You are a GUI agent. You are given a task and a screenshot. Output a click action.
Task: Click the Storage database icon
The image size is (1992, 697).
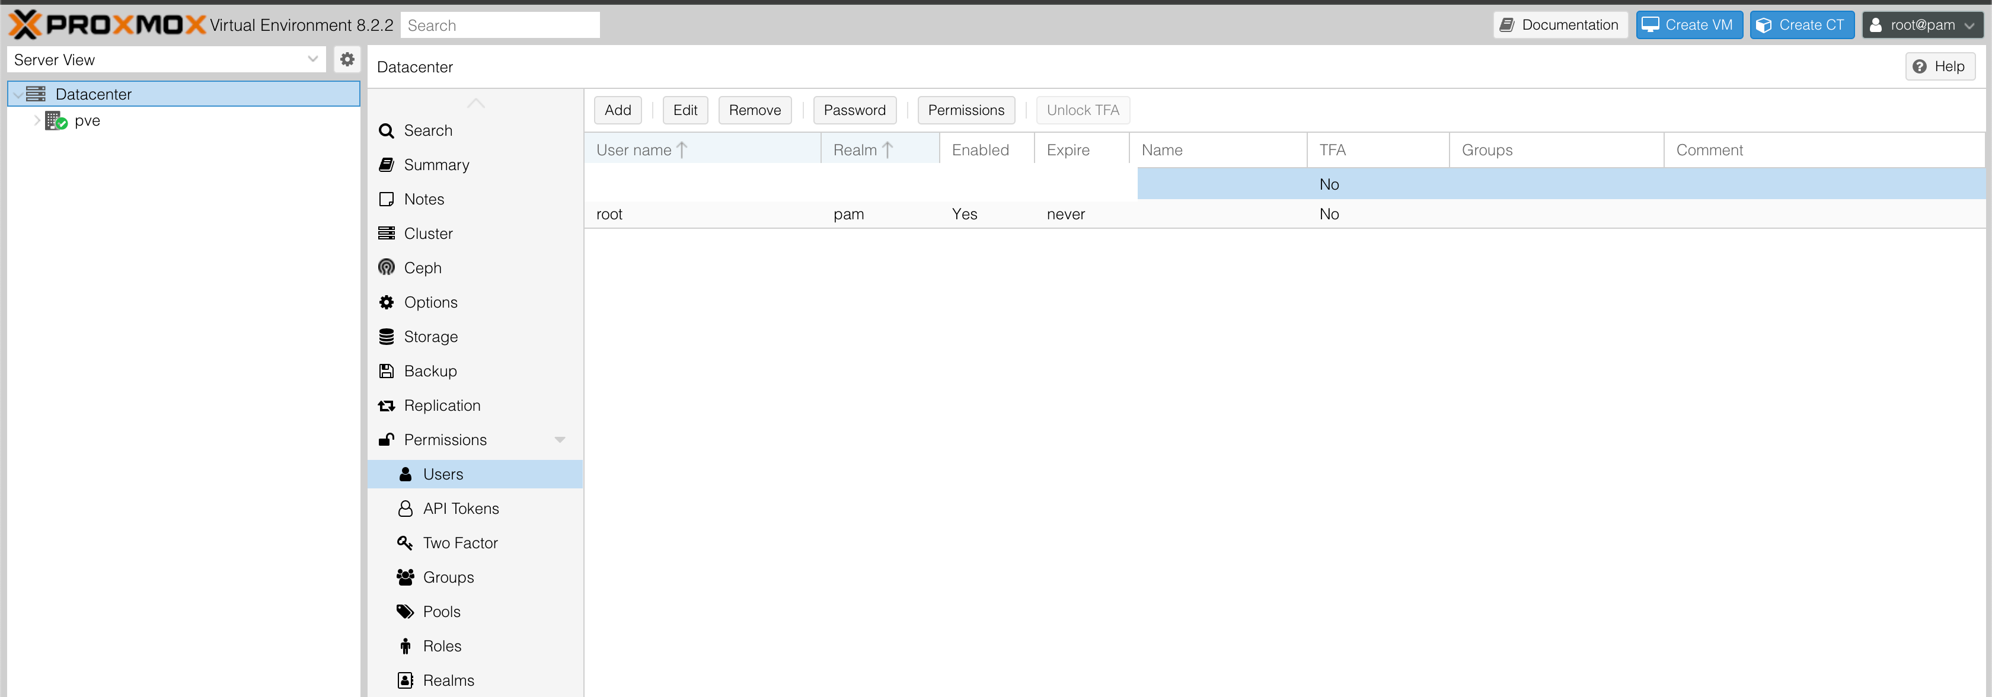(387, 336)
